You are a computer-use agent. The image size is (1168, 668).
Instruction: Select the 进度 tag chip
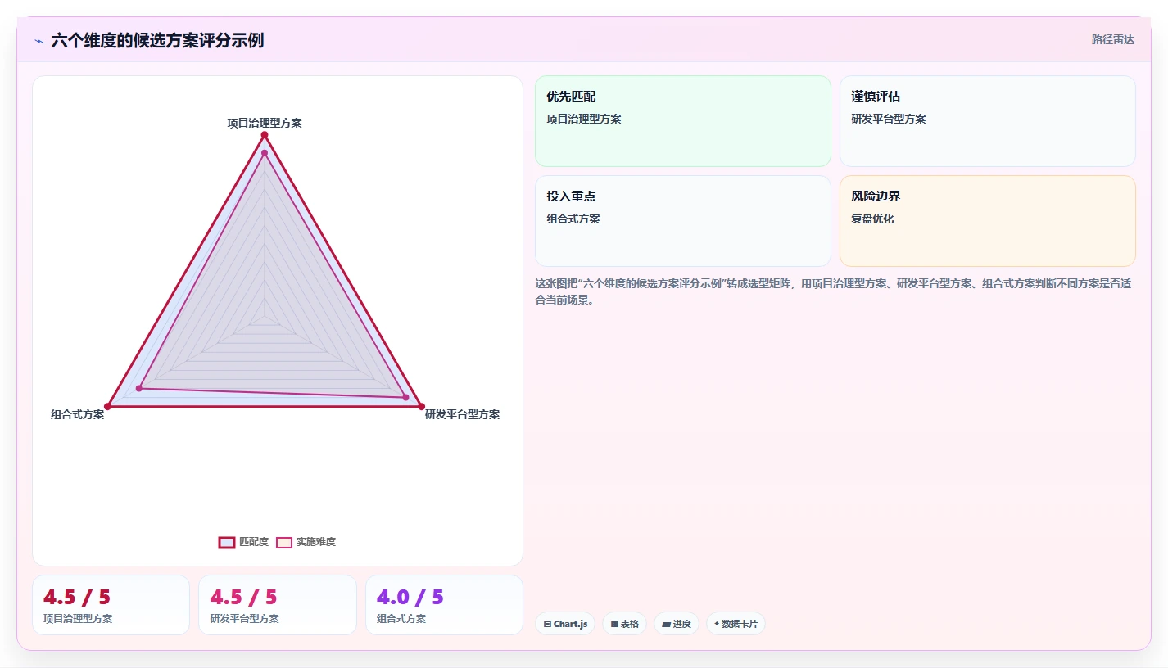(676, 624)
